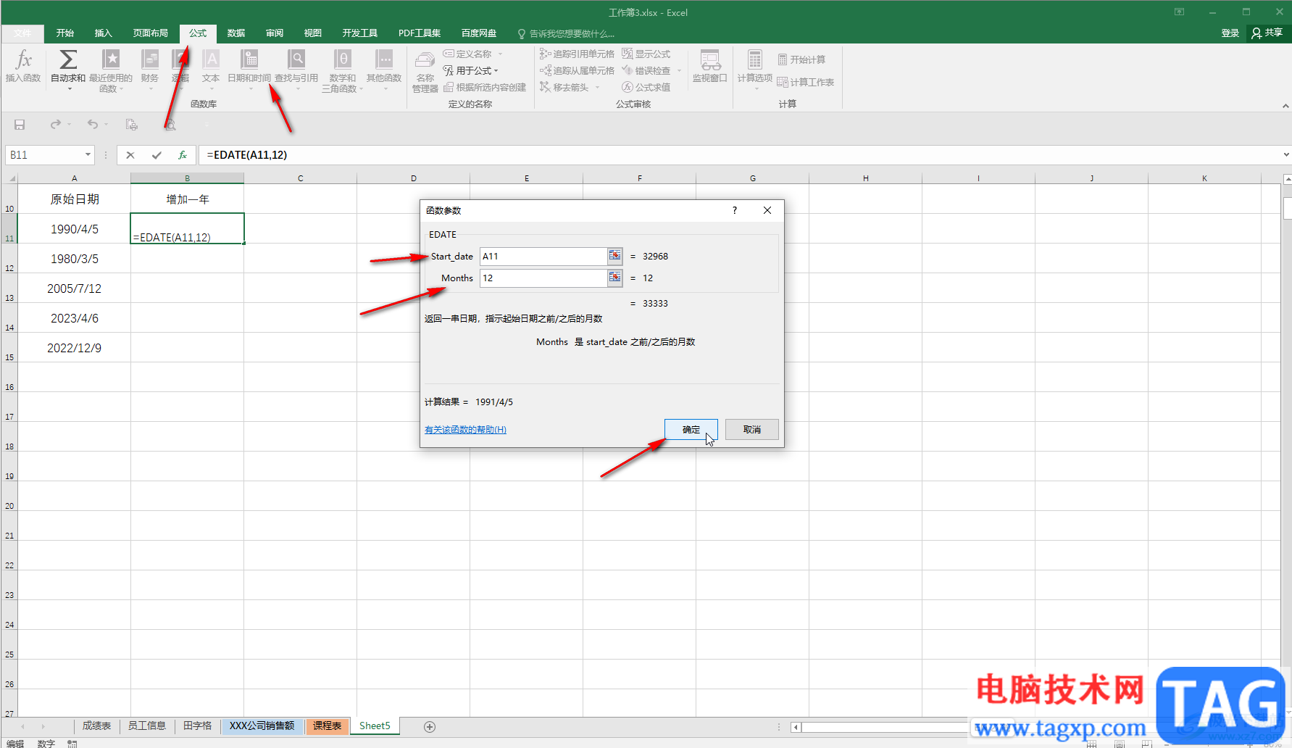Collapse dialog via Months range selector icon
This screenshot has height=748, width=1292.
[614, 278]
